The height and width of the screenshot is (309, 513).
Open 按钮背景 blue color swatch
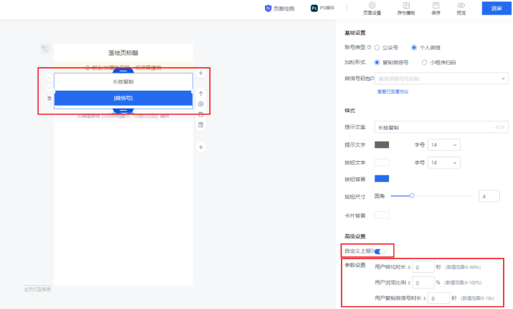pyautogui.click(x=382, y=178)
